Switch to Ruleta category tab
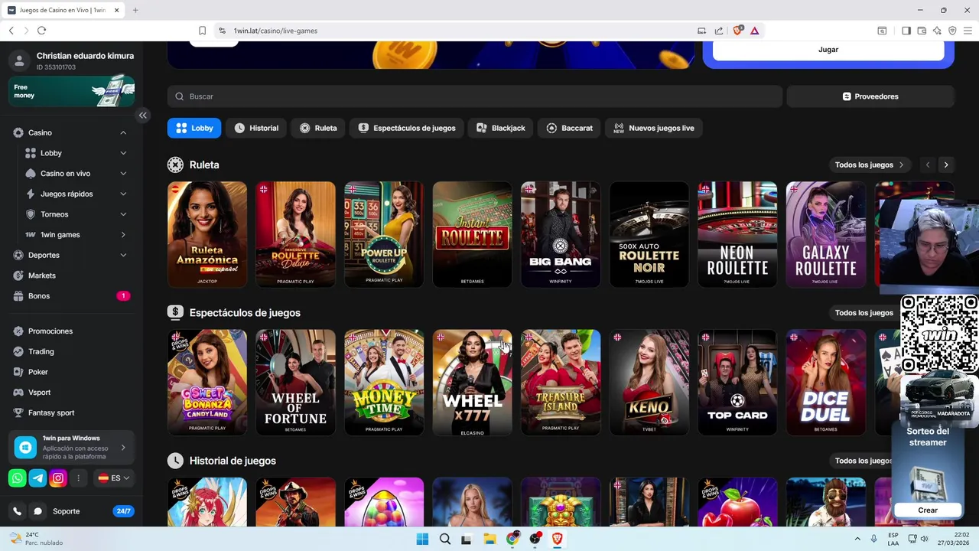The image size is (979, 551). [318, 129]
